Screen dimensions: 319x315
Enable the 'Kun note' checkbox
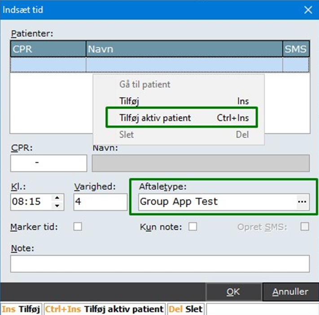pyautogui.click(x=192, y=227)
